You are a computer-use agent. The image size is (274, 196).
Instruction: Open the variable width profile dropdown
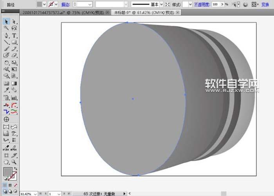pos(126,4)
